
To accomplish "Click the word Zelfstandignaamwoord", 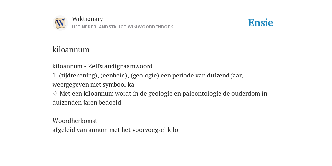I will [120, 66].
